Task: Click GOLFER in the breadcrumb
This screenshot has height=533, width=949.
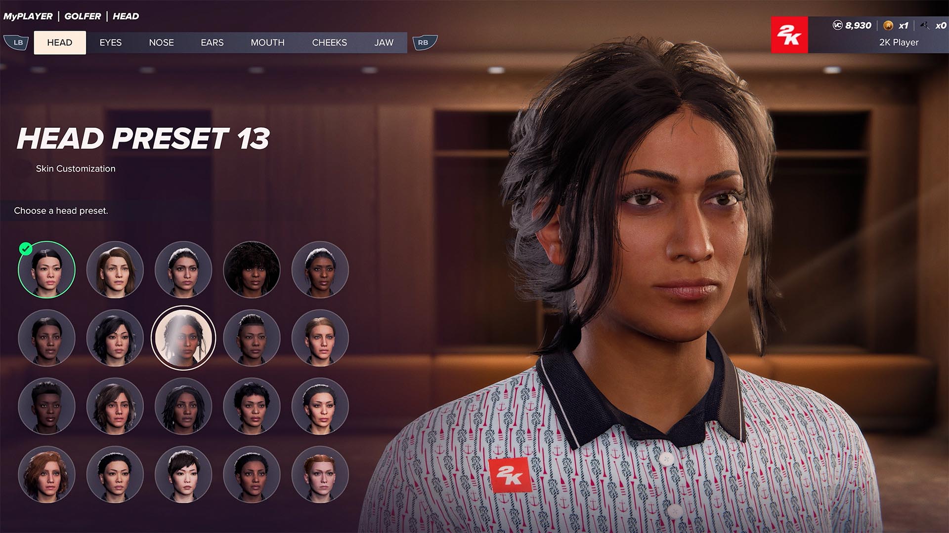Action: pyautogui.click(x=83, y=16)
